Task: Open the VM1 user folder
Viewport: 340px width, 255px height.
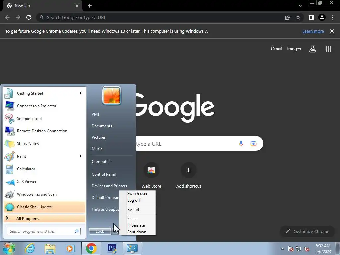Action: point(95,114)
